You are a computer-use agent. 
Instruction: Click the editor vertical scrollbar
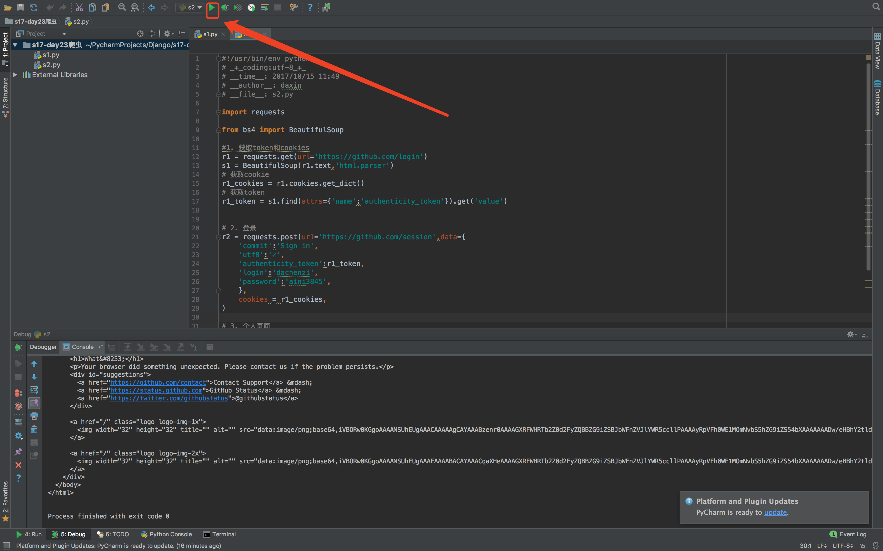[868, 167]
